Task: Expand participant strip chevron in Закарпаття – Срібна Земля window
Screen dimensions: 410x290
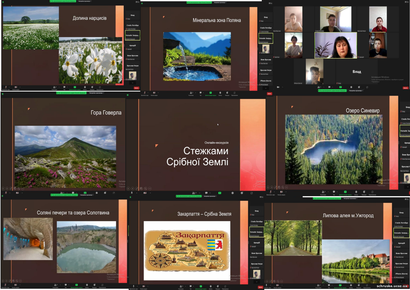Action: pyautogui.click(x=257, y=282)
